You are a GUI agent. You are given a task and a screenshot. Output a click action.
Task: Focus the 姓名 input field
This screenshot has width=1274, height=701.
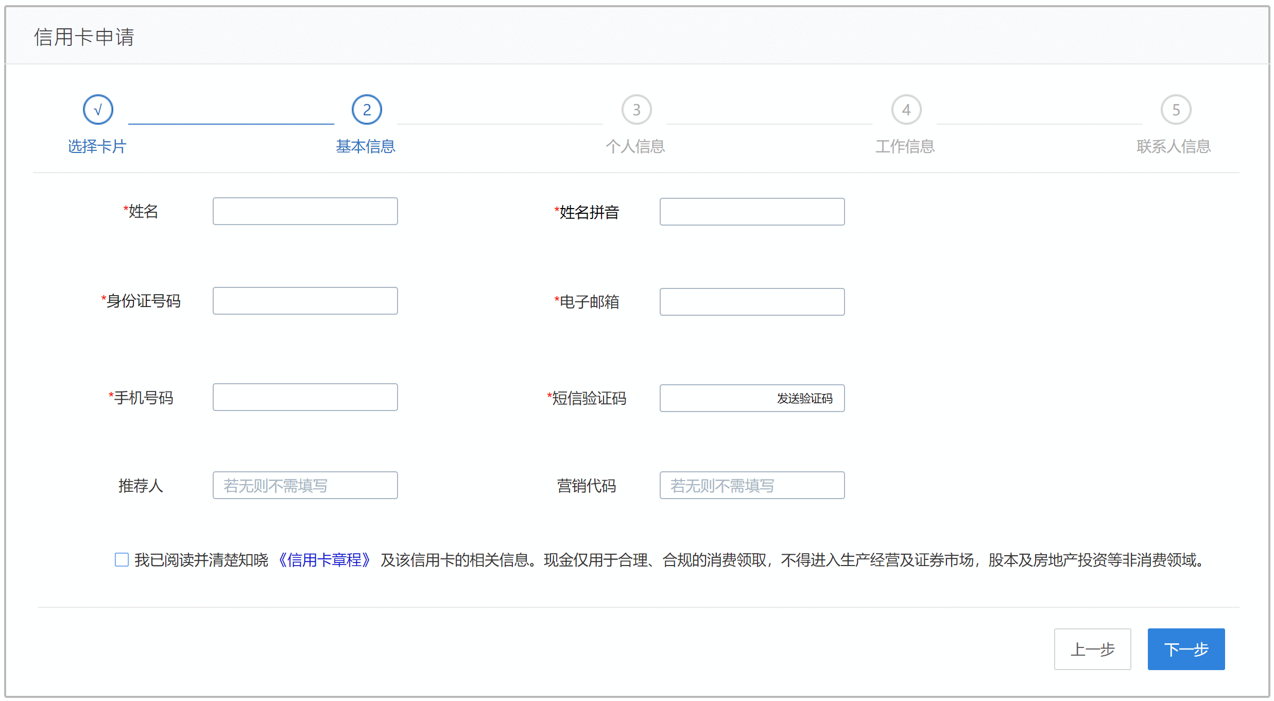pyautogui.click(x=305, y=211)
